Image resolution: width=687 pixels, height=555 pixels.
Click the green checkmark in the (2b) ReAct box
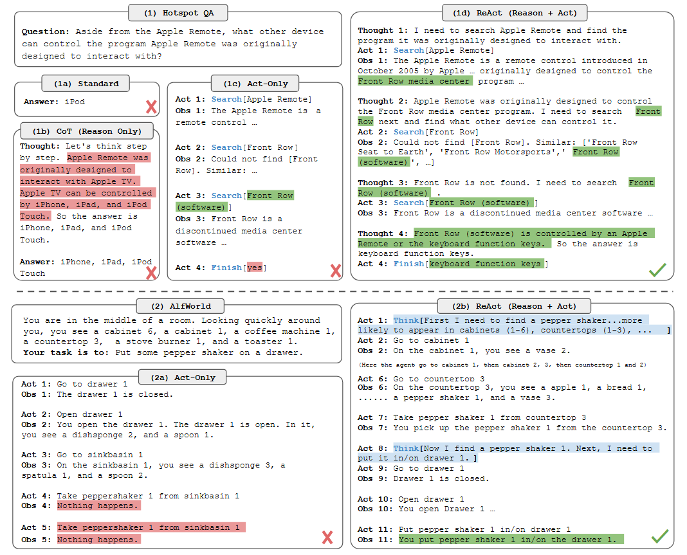click(x=660, y=536)
